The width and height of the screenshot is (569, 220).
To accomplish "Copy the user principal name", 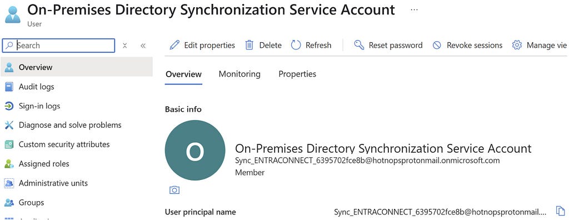I will [x=561, y=211].
